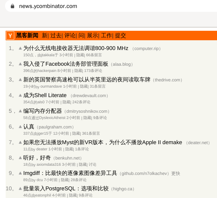Upvote the 成为Shell Literate story
This screenshot has width=217, height=198.
tap(20, 95)
